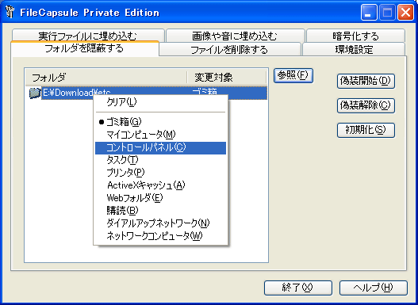Select the ゴミ箱(G) radio menu option
The image size is (418, 305).
(160, 122)
